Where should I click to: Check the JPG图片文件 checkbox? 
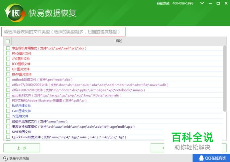(x=8, y=59)
